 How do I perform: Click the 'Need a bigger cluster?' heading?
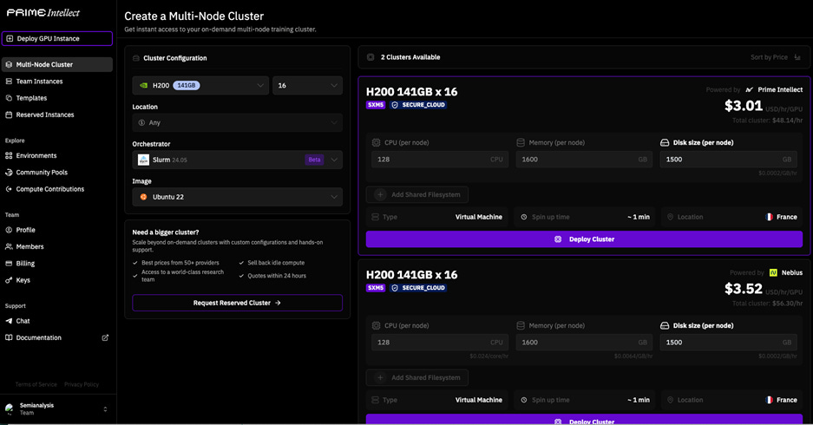(x=166, y=232)
